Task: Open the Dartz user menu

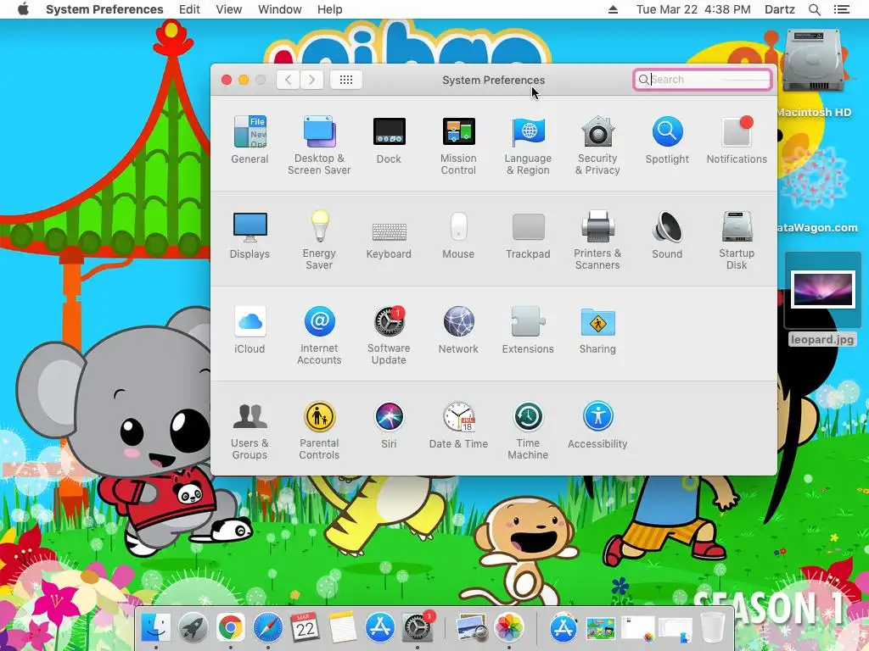Action: point(780,9)
